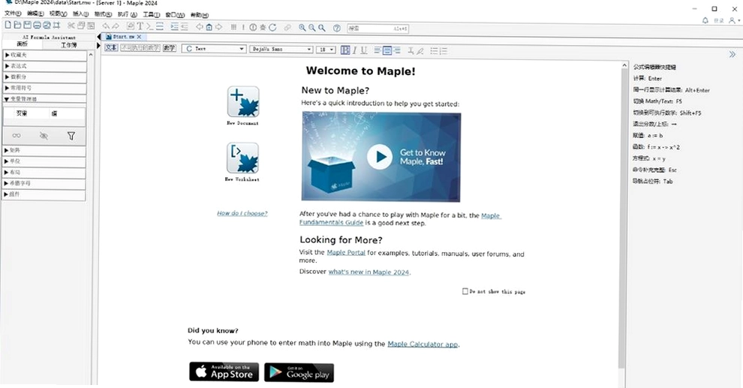
Task: Click the glasses icon in the variable manager
Action: coord(16,136)
